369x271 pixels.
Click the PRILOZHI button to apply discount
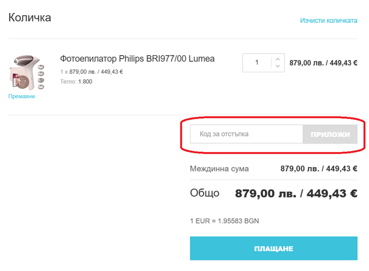coord(330,134)
